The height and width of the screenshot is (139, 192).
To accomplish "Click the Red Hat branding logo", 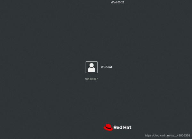I will click(117, 127).
